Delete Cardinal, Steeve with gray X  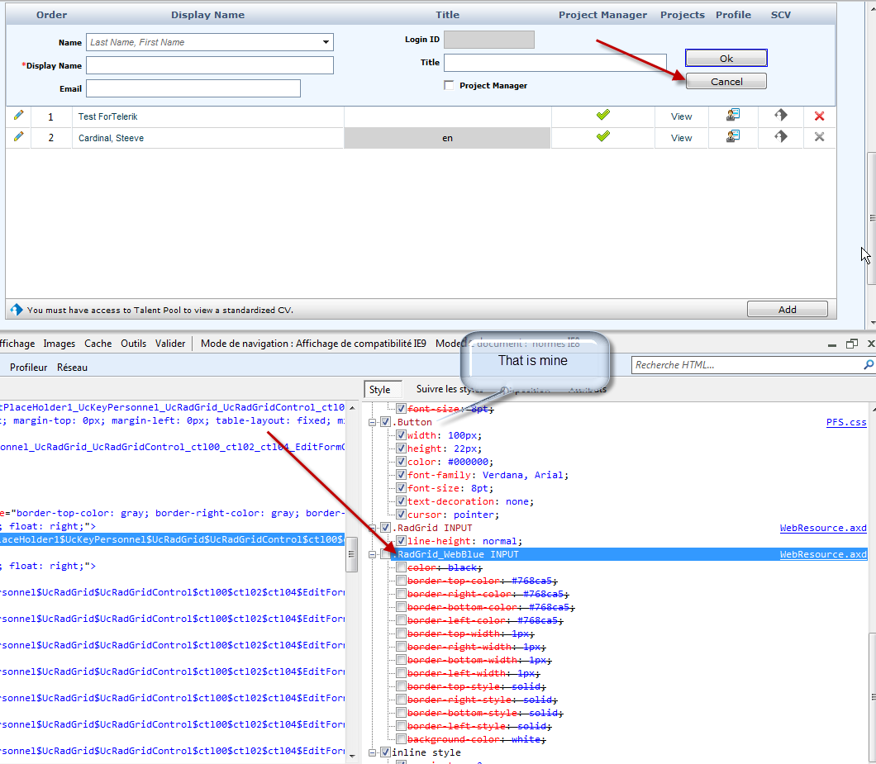[x=819, y=137]
